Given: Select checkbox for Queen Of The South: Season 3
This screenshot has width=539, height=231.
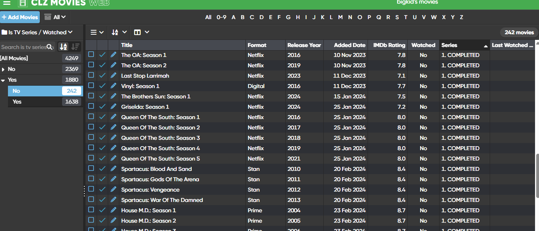Looking at the screenshot, I should coord(91,138).
